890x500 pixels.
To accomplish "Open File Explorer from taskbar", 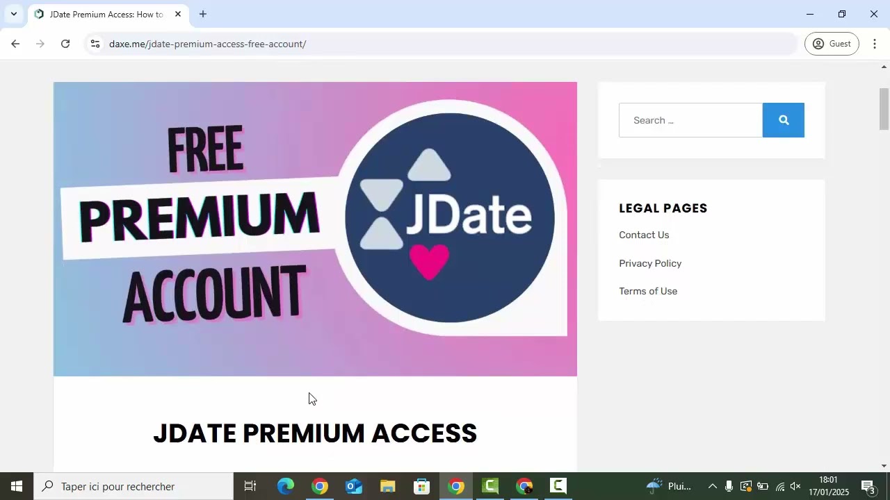I will pyautogui.click(x=388, y=486).
